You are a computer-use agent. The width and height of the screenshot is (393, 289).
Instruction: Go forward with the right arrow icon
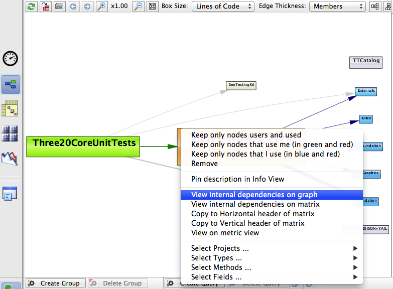[x=87, y=6]
